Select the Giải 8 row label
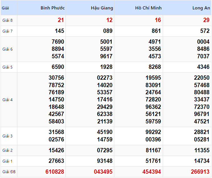Screen dimensions: 212x178 8,20
